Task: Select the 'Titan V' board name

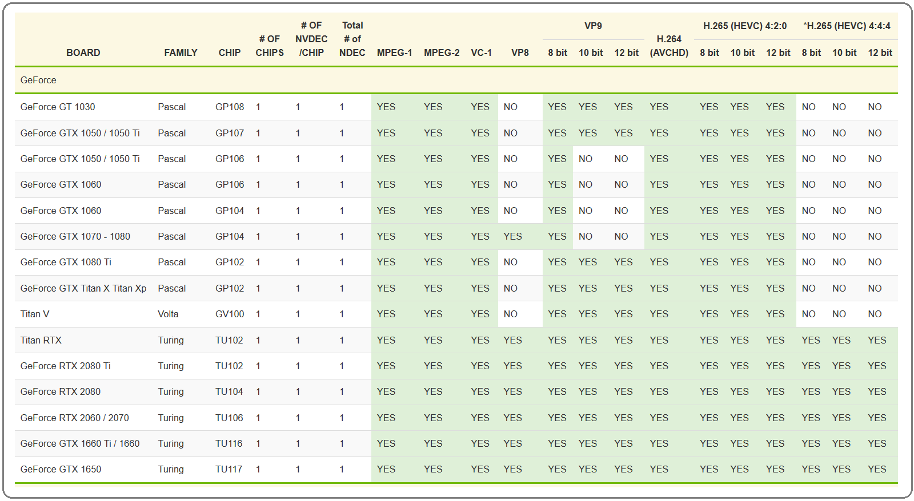Action: tap(35, 314)
